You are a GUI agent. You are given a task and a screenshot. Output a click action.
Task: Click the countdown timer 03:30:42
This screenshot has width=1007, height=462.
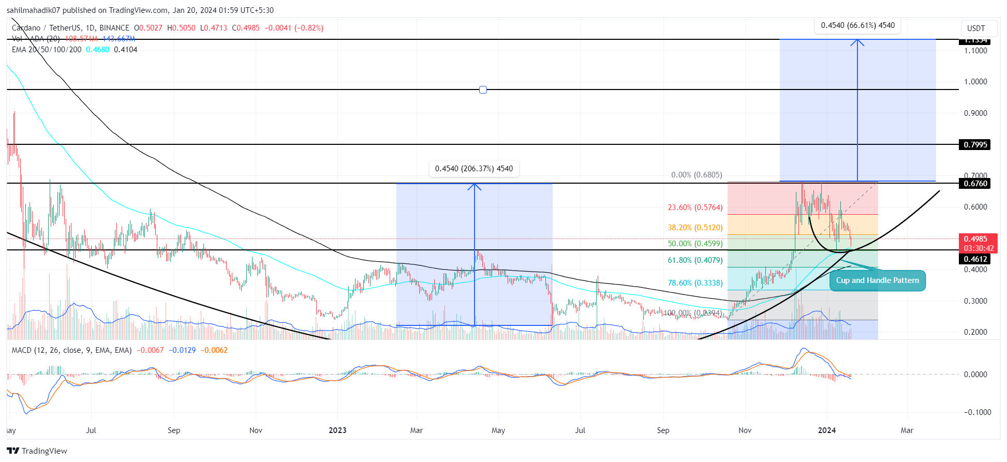tap(978, 248)
